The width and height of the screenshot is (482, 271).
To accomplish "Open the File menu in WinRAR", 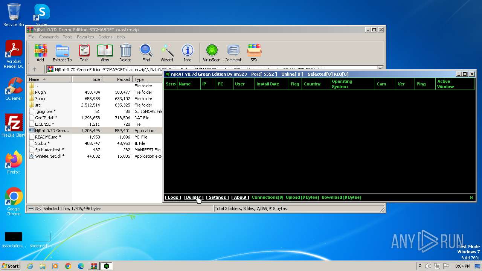I will 31,37.
